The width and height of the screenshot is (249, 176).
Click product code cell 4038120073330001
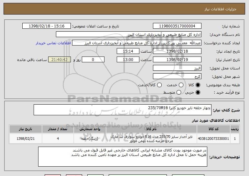(x=213, y=139)
